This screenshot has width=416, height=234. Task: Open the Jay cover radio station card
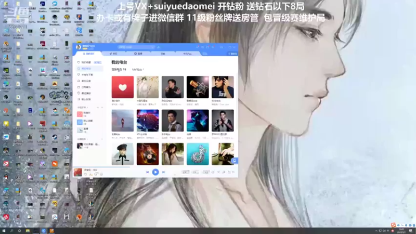[x=223, y=87]
